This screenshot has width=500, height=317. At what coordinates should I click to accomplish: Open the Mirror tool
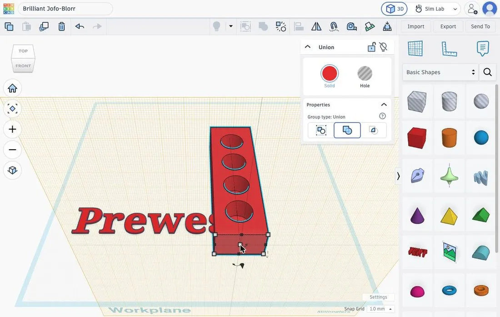[x=316, y=26]
